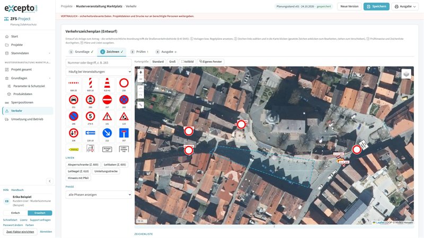Activate the map measuring ruler tool
424x238 pixels.
[140, 105]
